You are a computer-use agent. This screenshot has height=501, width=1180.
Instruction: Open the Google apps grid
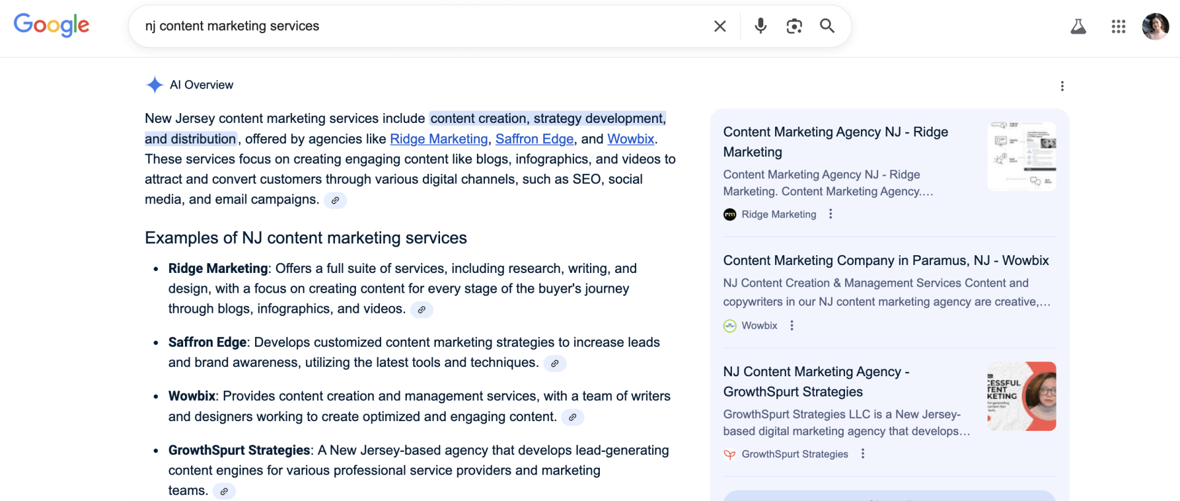click(x=1119, y=26)
